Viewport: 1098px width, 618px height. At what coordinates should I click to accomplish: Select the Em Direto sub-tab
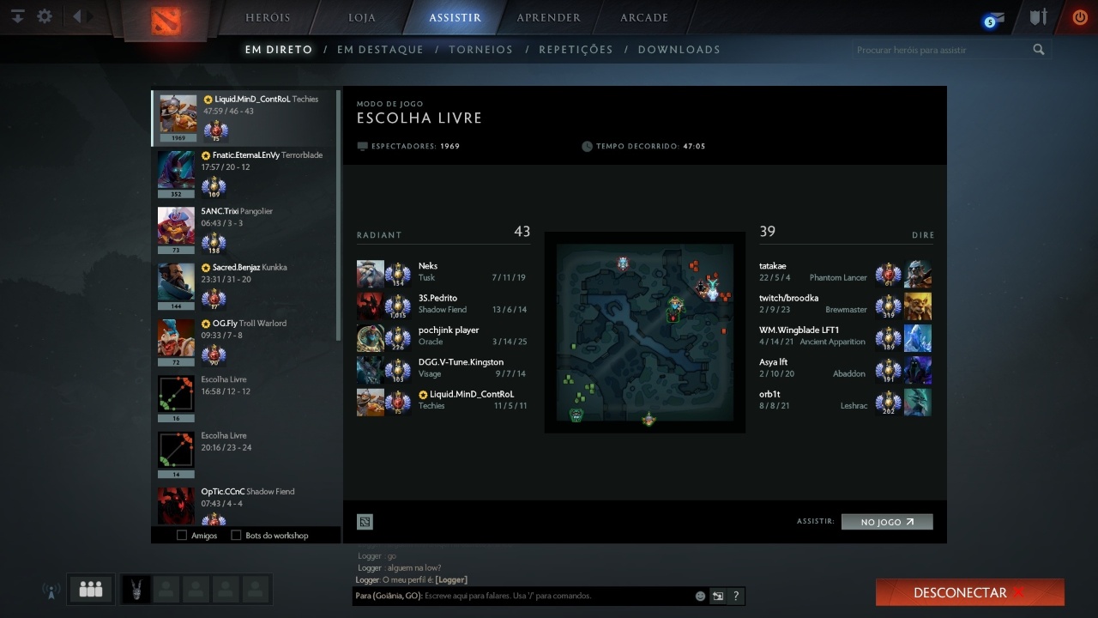coord(279,50)
